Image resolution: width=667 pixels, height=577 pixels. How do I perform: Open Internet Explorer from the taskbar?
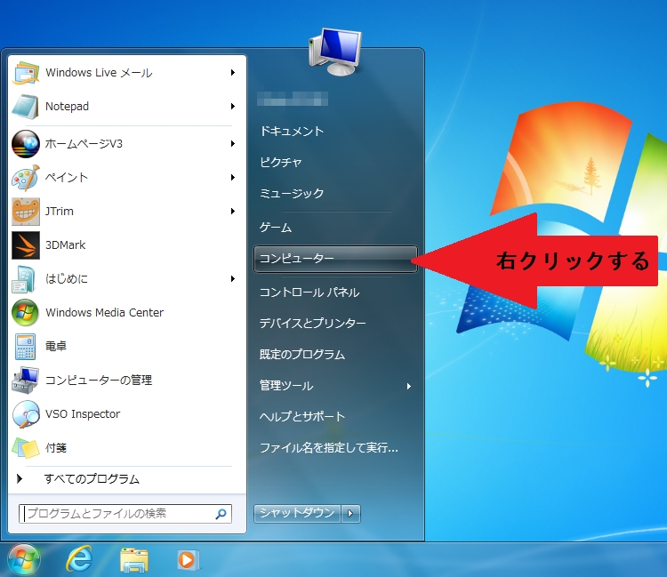click(79, 559)
